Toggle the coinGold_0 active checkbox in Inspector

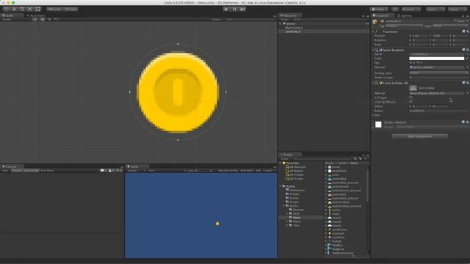pos(382,21)
